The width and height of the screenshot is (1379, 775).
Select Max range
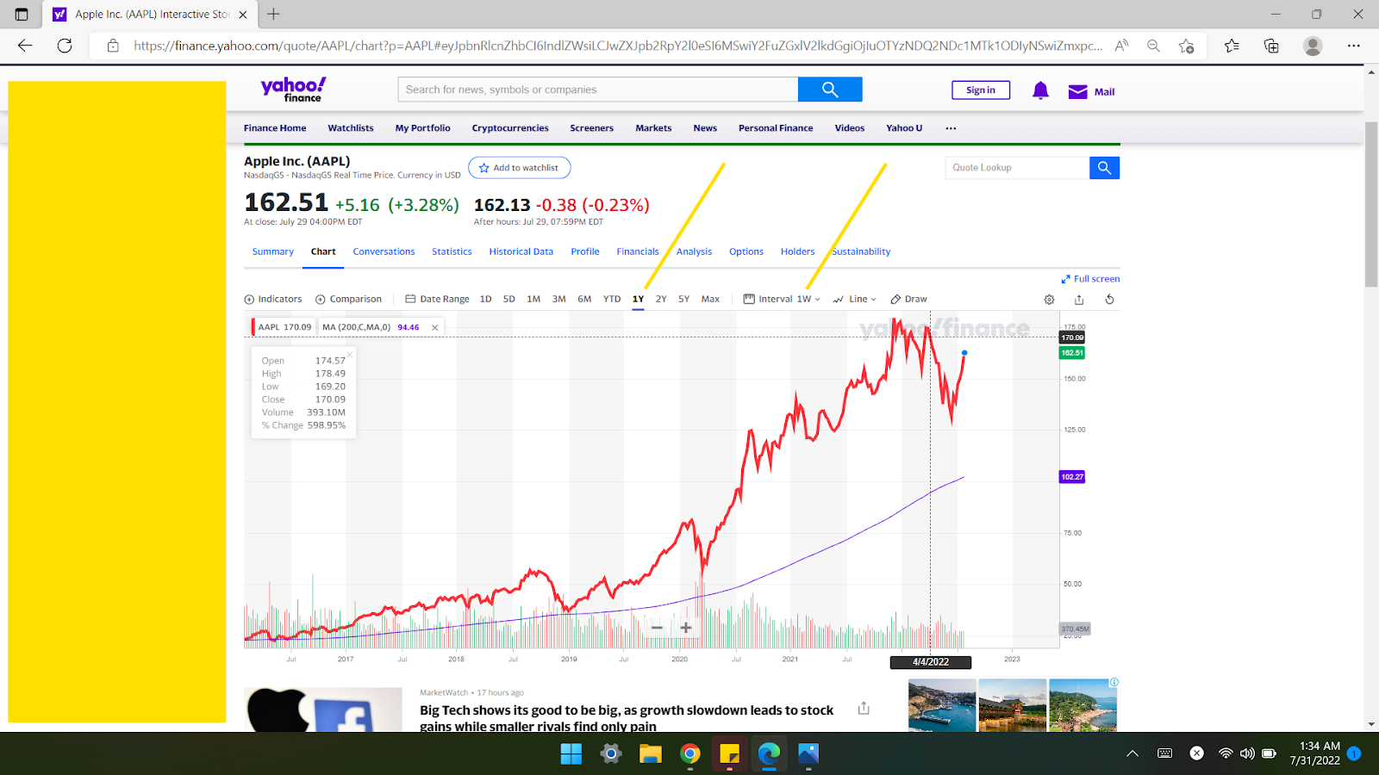tap(710, 300)
